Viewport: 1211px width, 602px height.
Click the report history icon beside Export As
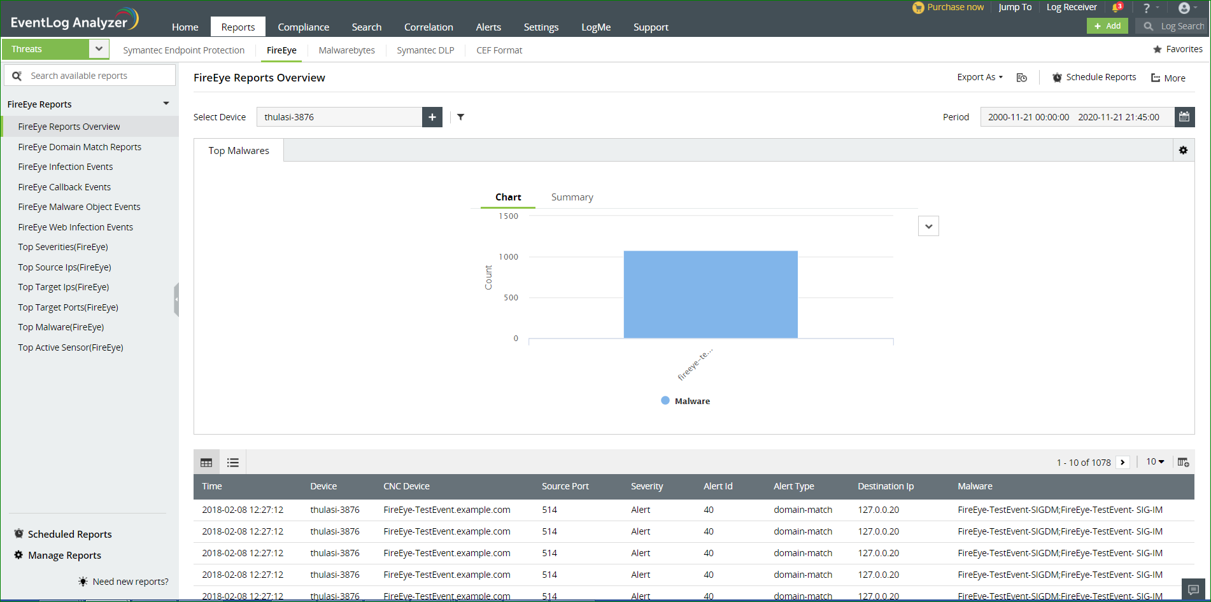point(1022,78)
